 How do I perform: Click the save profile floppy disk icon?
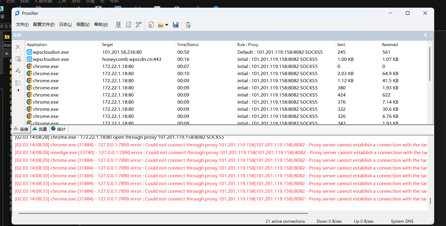coord(176,25)
